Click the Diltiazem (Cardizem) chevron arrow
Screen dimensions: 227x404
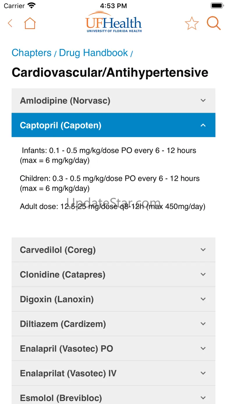point(203,324)
